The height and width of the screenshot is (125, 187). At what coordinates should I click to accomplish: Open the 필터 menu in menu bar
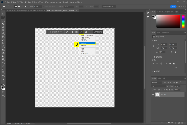click(46, 2)
